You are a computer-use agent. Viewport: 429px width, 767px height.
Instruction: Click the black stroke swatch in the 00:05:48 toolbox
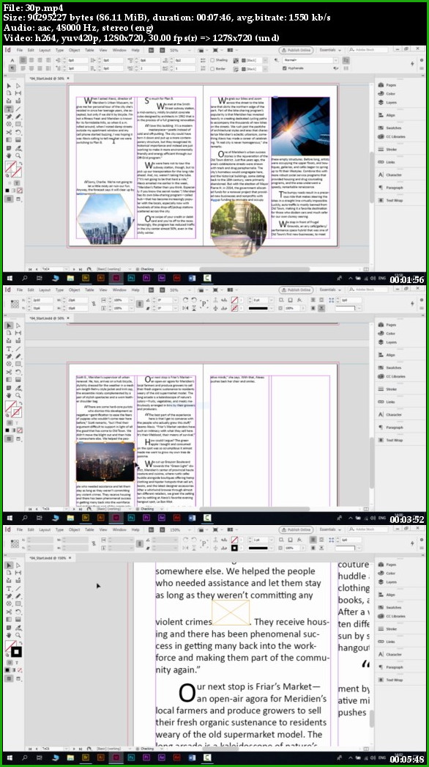tap(16, 652)
